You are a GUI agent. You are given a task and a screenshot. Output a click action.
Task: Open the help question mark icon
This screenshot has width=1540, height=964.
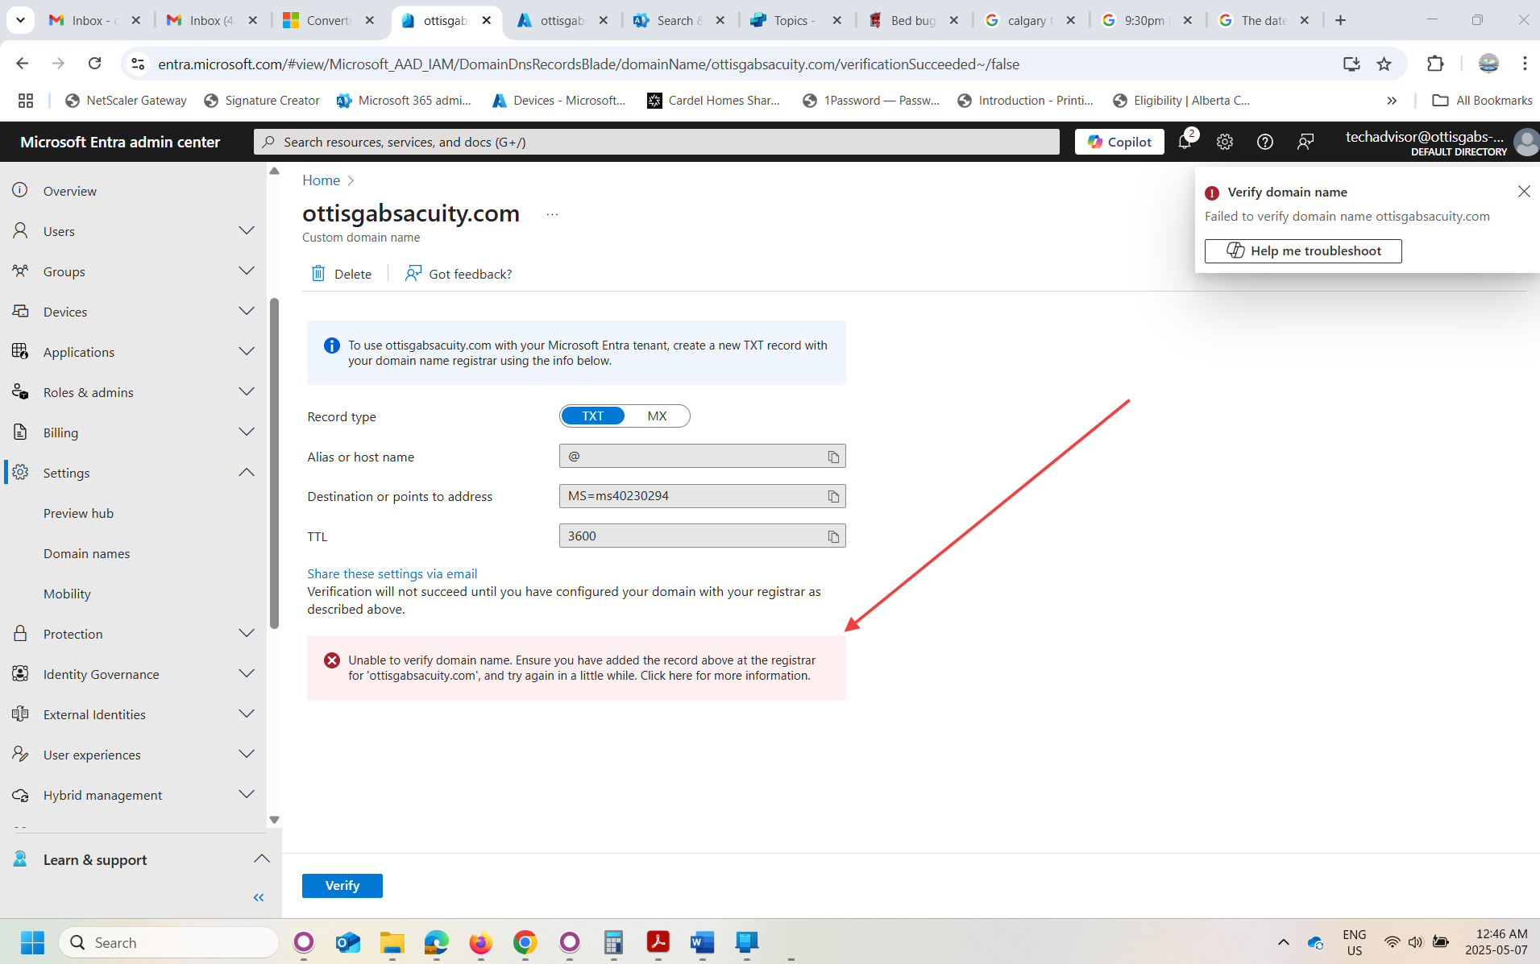click(1265, 142)
